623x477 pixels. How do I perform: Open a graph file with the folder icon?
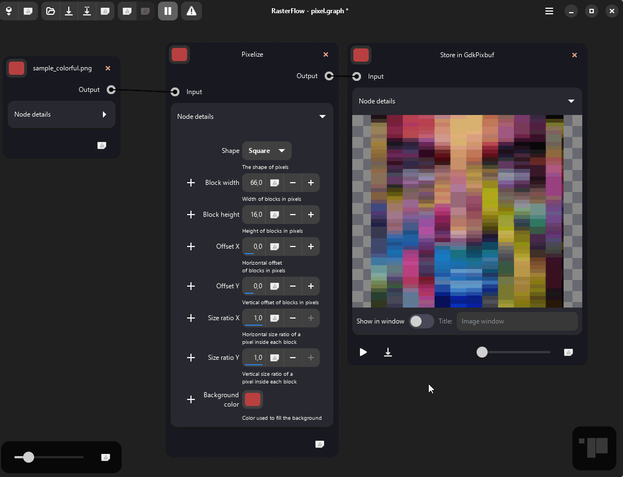click(51, 11)
